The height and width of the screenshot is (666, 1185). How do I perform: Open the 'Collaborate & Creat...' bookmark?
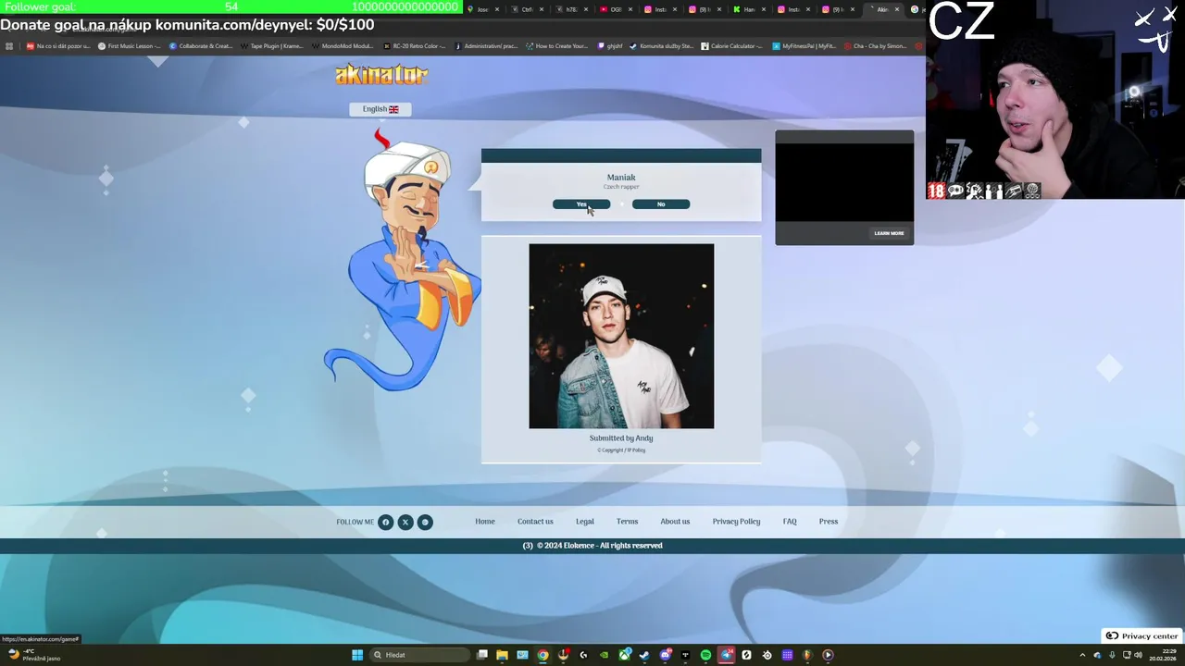coord(200,46)
